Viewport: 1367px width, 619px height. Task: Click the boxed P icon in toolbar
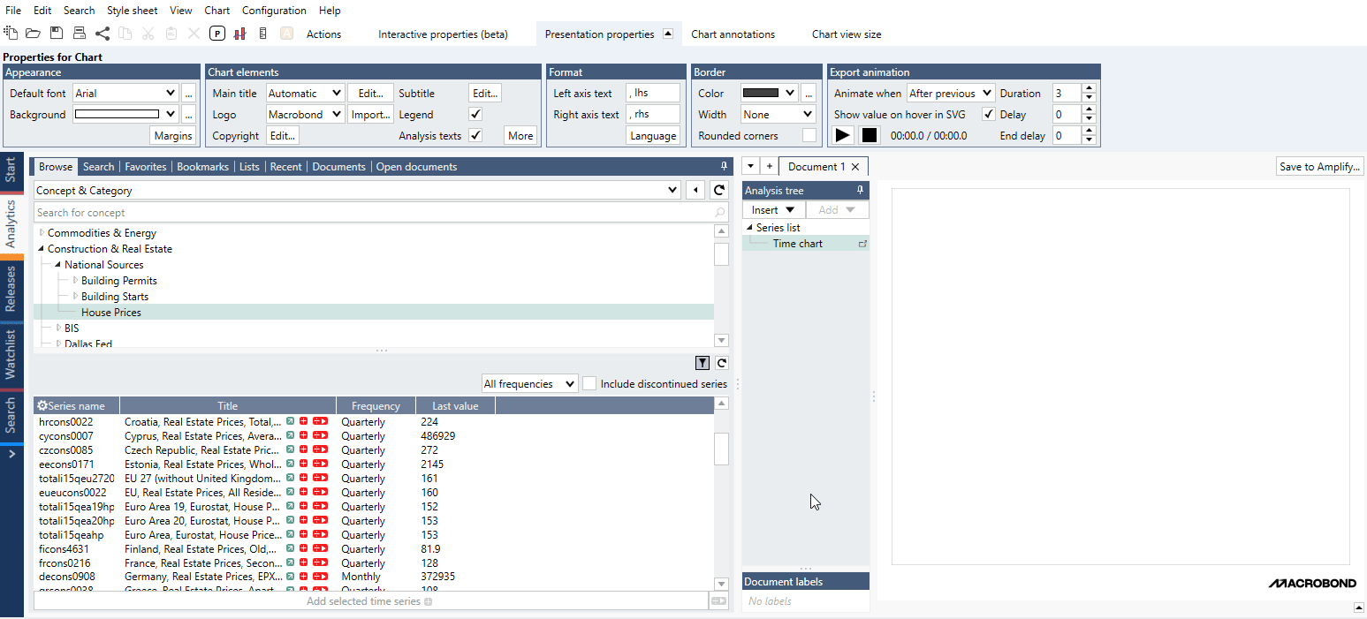pos(217,34)
